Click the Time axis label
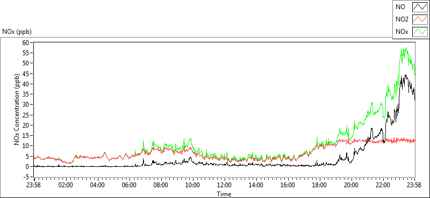The image size is (430, 198). (224, 194)
